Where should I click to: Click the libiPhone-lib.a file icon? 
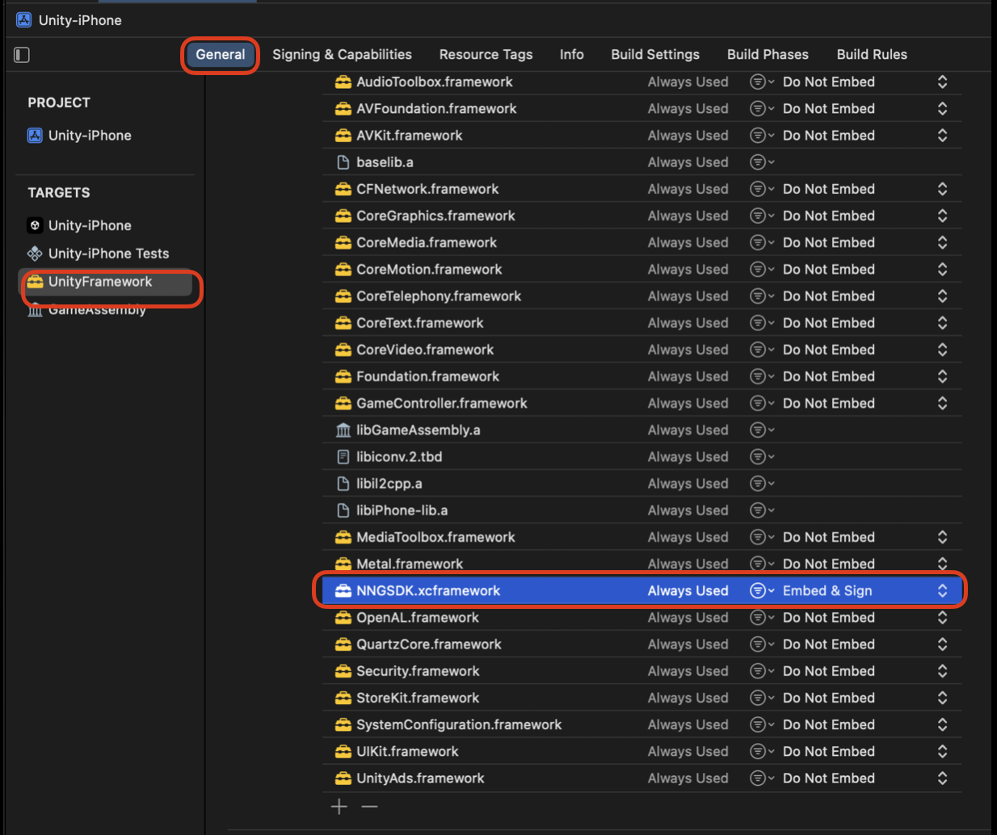pyautogui.click(x=343, y=510)
